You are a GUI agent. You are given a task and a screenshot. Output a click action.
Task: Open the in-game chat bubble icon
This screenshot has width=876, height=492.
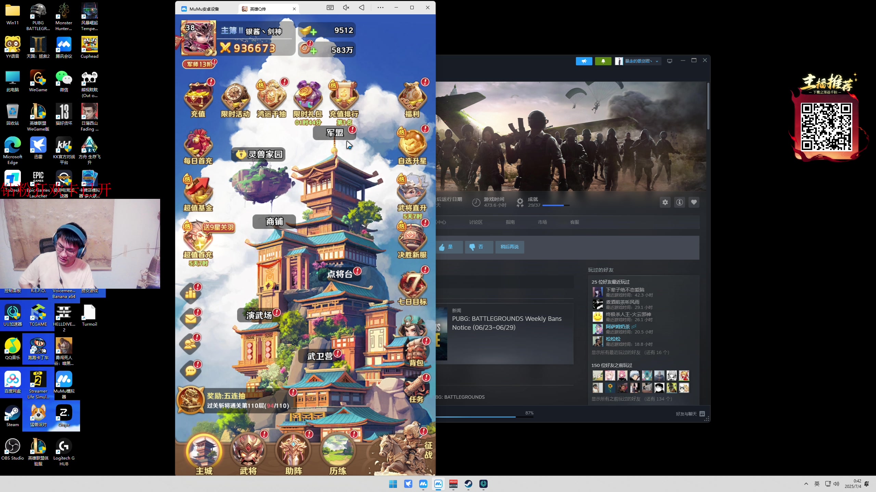coord(191,370)
